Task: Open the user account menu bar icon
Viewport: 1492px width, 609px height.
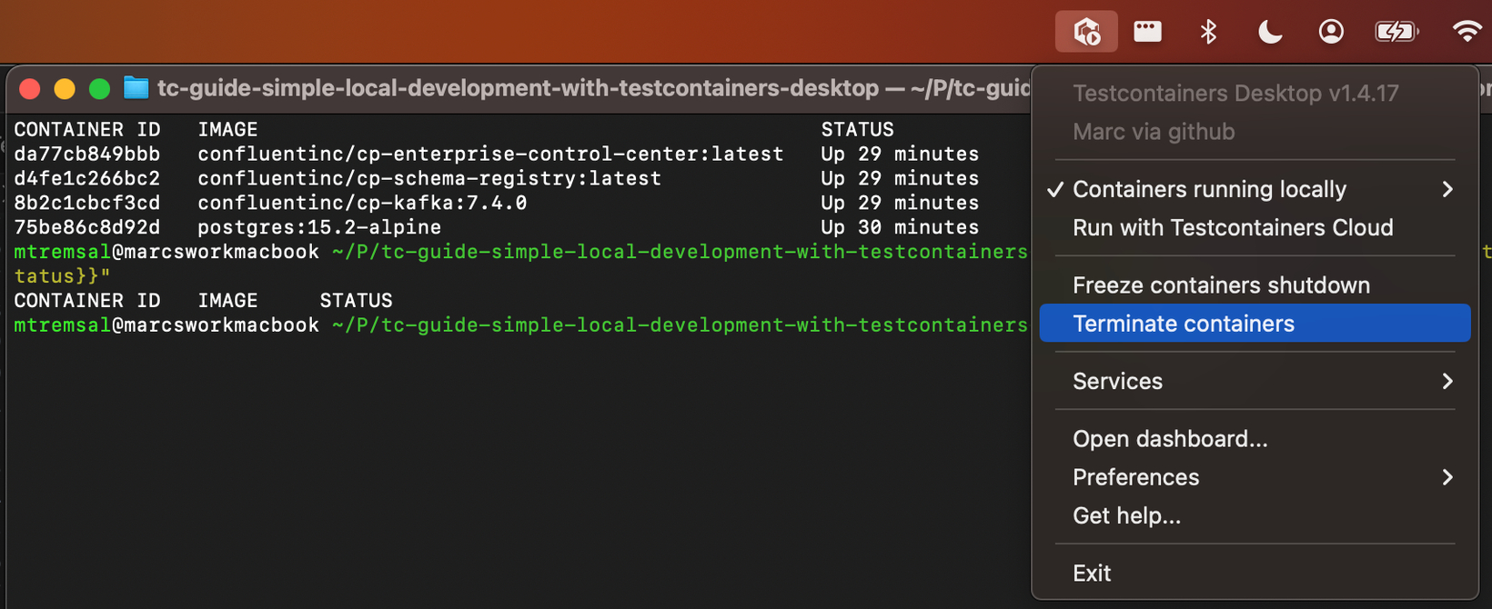Action: pyautogui.click(x=1331, y=32)
